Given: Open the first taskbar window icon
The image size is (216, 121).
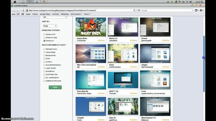Looking at the screenshot, I should (23, 2).
